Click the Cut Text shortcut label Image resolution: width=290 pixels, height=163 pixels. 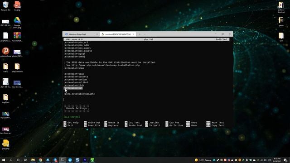point(134,123)
